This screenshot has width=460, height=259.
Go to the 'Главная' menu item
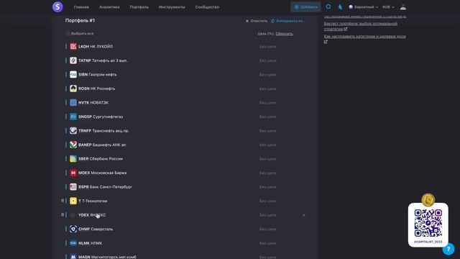81,7
